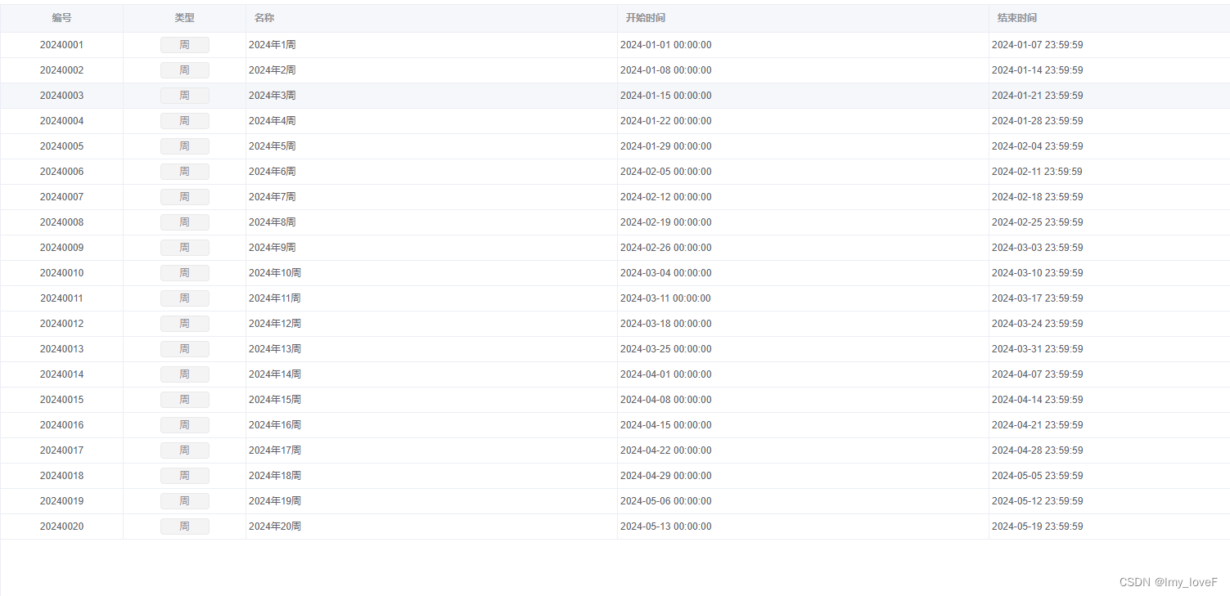This screenshot has height=596, width=1230.
Task: Select start time 2024-03-04 00:00:00
Action: [666, 273]
